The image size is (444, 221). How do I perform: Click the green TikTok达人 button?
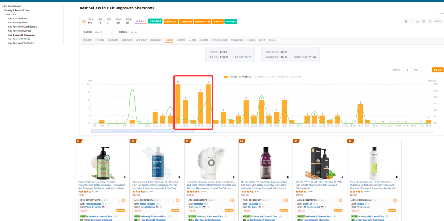[x=231, y=21]
